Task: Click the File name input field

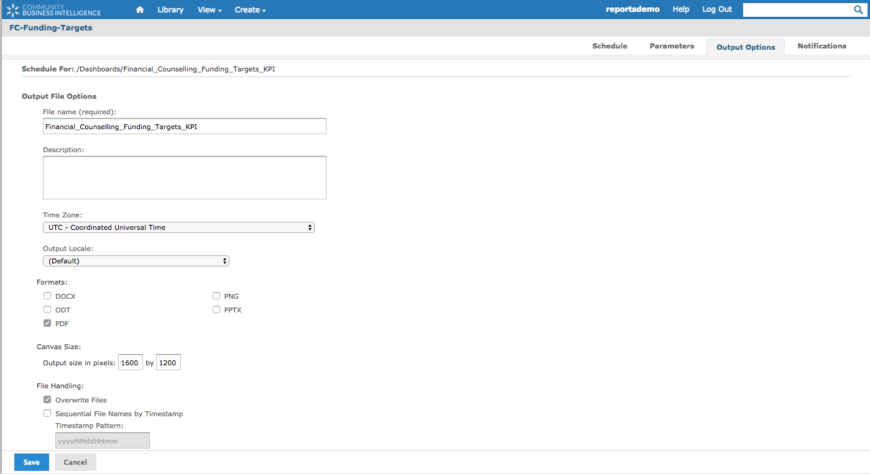Action: (185, 126)
